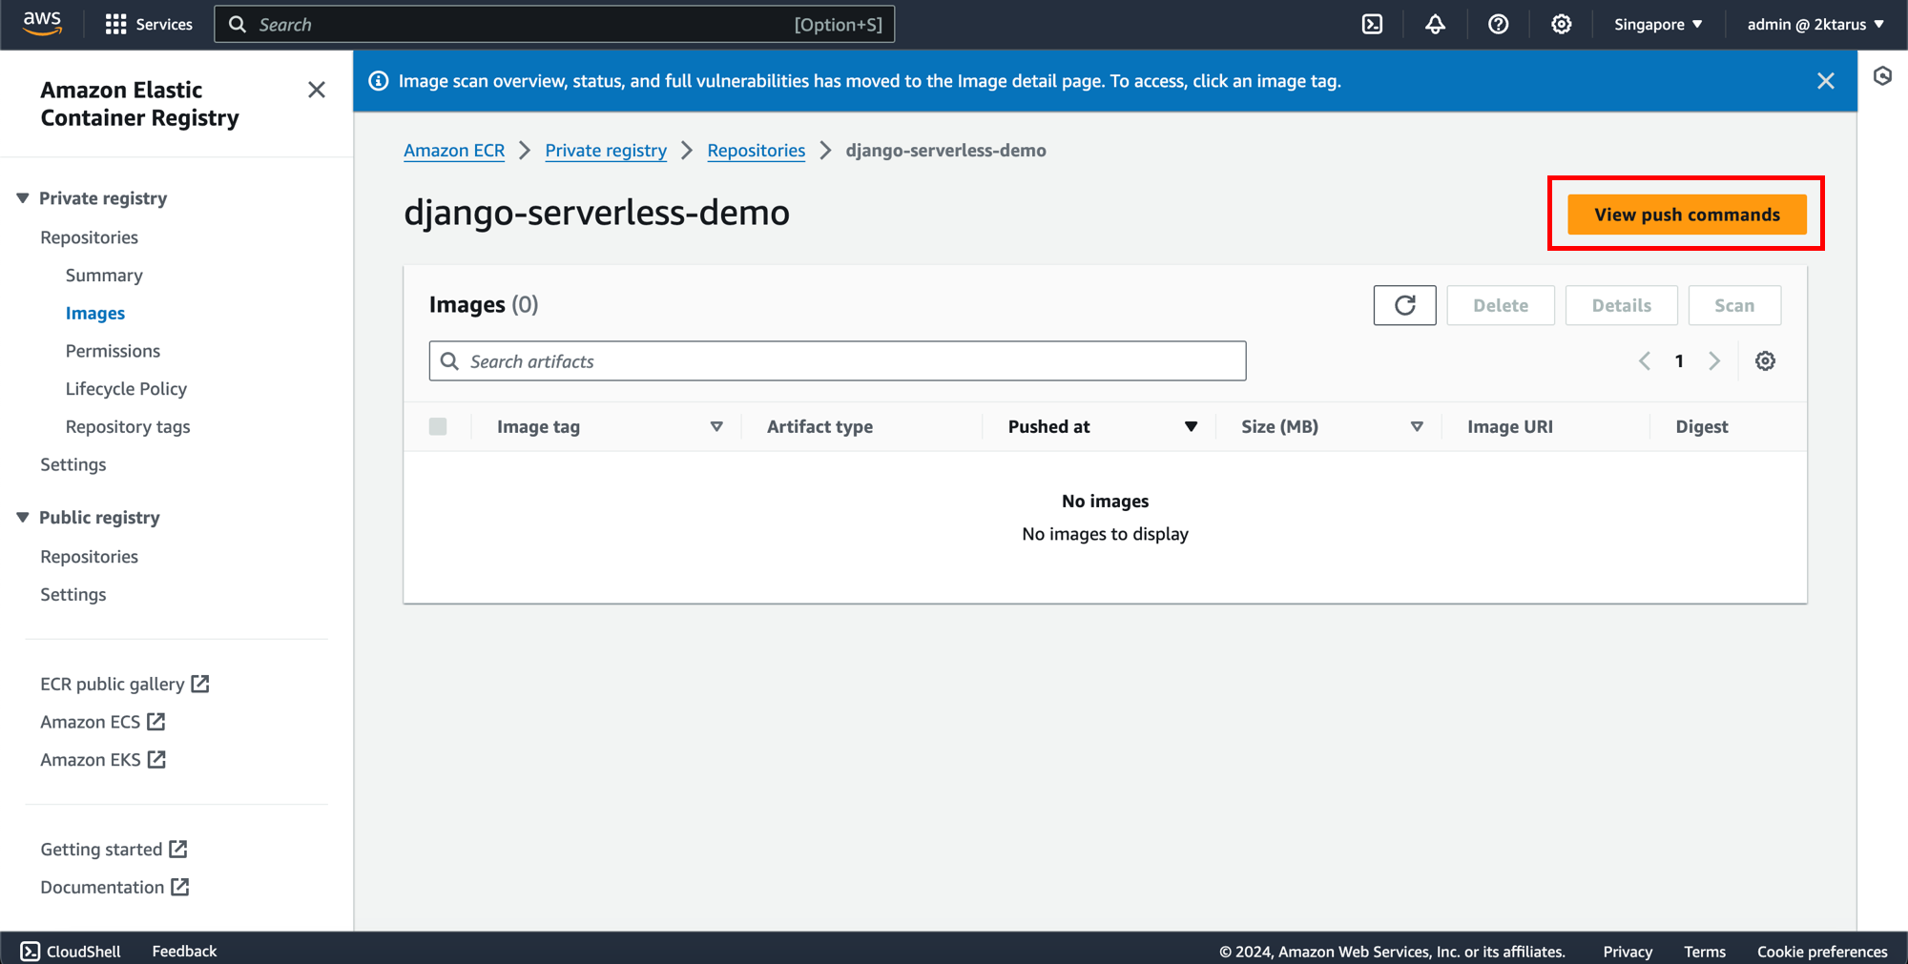
Task: Dismiss the blue image scan info banner
Action: point(1826,81)
